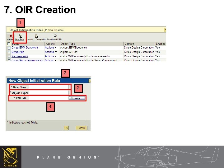Click Cancel in New Object Initialization Rule dialog
224x168 pixels.
(81, 128)
